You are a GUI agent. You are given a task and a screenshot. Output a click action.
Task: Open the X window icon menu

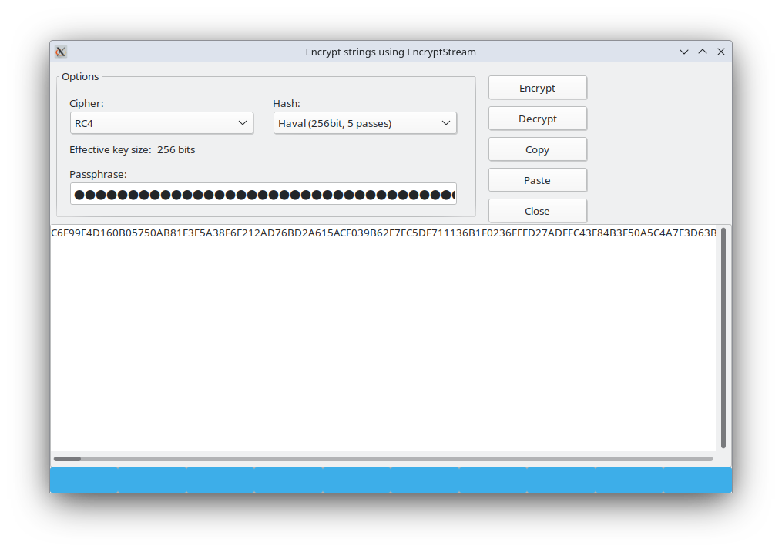pos(61,52)
